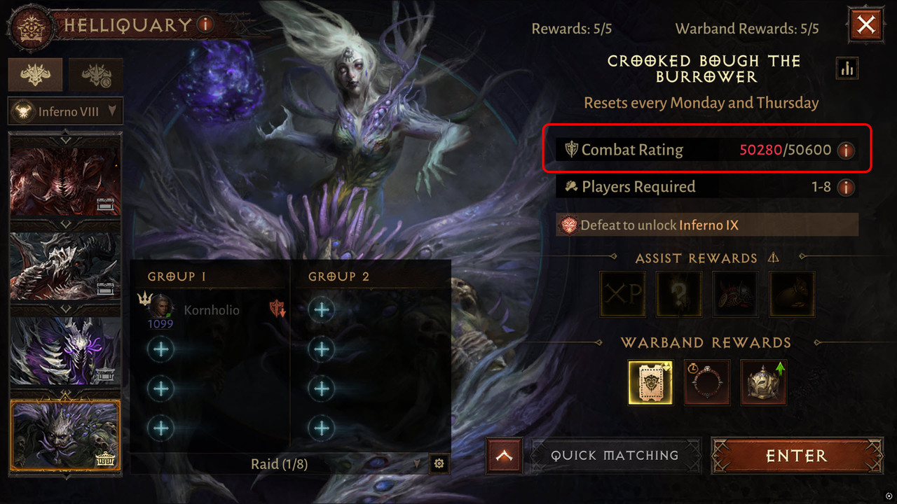Click the XP assist reward icon
Image resolution: width=897 pixels, height=504 pixels.
coord(623,294)
